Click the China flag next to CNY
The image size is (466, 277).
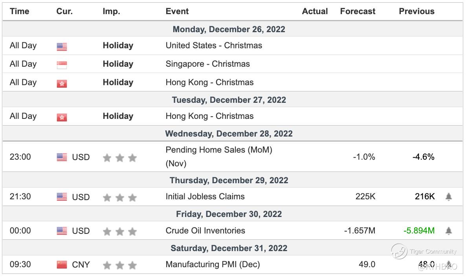coord(62,265)
